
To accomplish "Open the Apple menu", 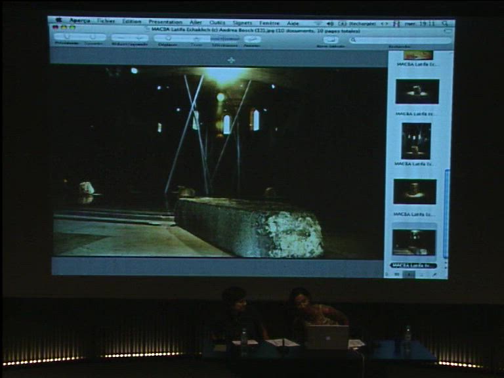I will (x=59, y=21).
